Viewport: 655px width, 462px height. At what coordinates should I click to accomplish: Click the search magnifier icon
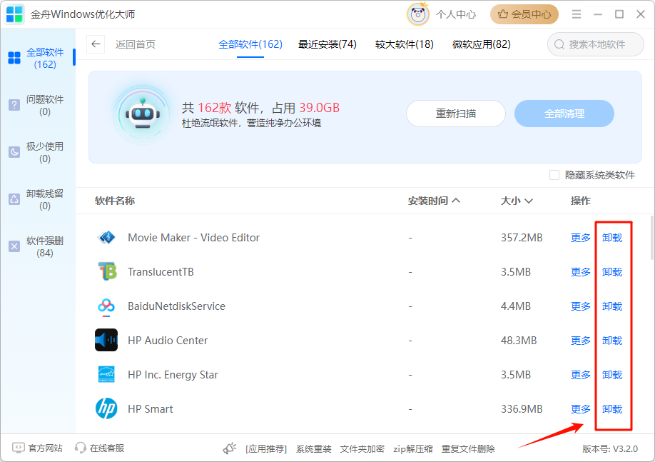pos(559,44)
